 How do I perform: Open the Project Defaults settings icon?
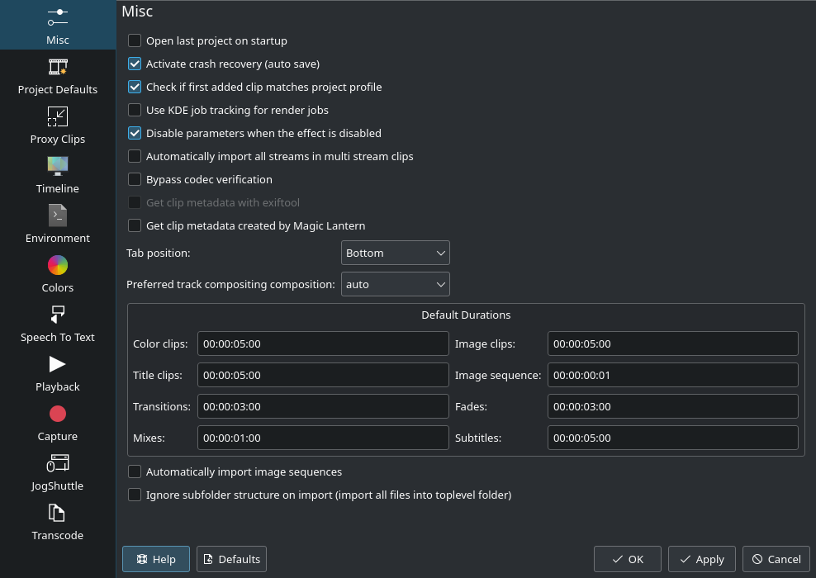point(57,67)
